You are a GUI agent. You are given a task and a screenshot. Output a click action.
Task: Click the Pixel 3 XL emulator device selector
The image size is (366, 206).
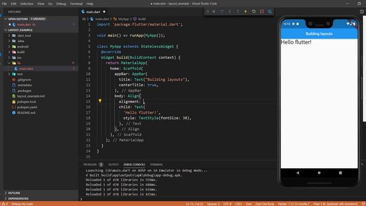point(335,204)
